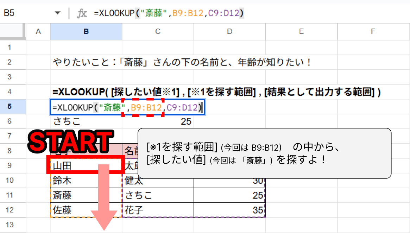Select column D header
The width and height of the screenshot is (410, 233).
pos(229,32)
